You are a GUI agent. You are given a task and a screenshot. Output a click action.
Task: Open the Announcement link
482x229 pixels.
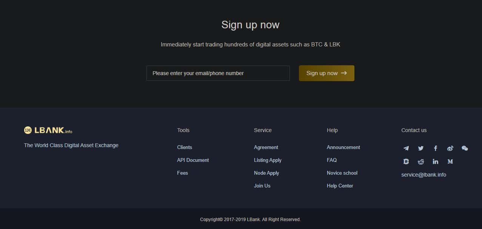pyautogui.click(x=343, y=147)
